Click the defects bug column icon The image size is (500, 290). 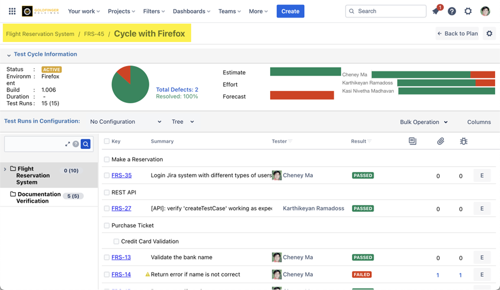click(x=463, y=141)
